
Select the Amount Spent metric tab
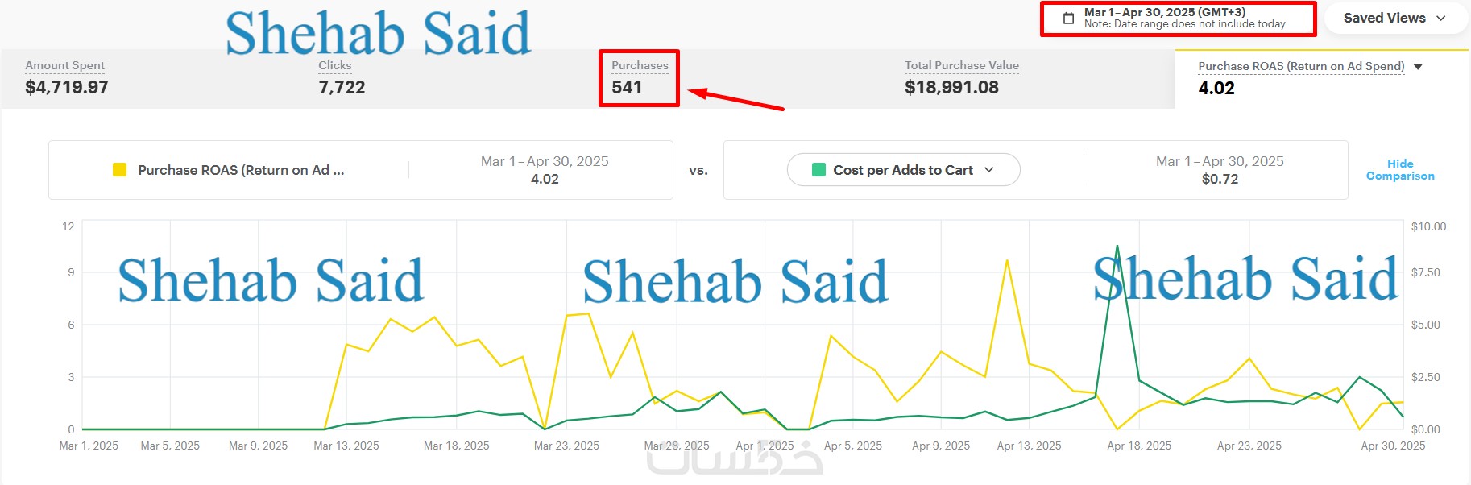tap(66, 77)
